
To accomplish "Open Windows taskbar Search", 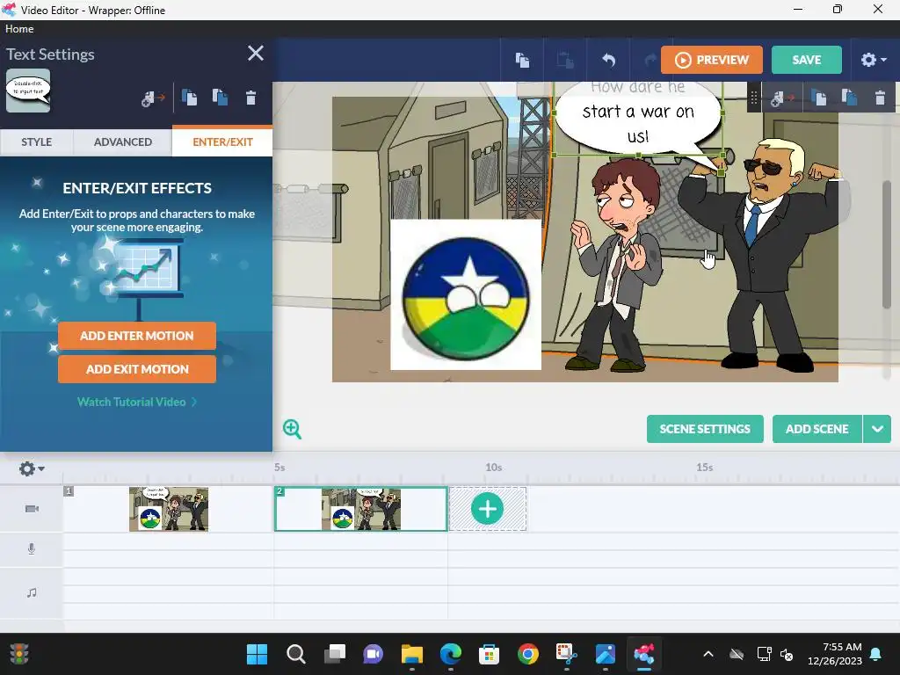I will (x=295, y=654).
